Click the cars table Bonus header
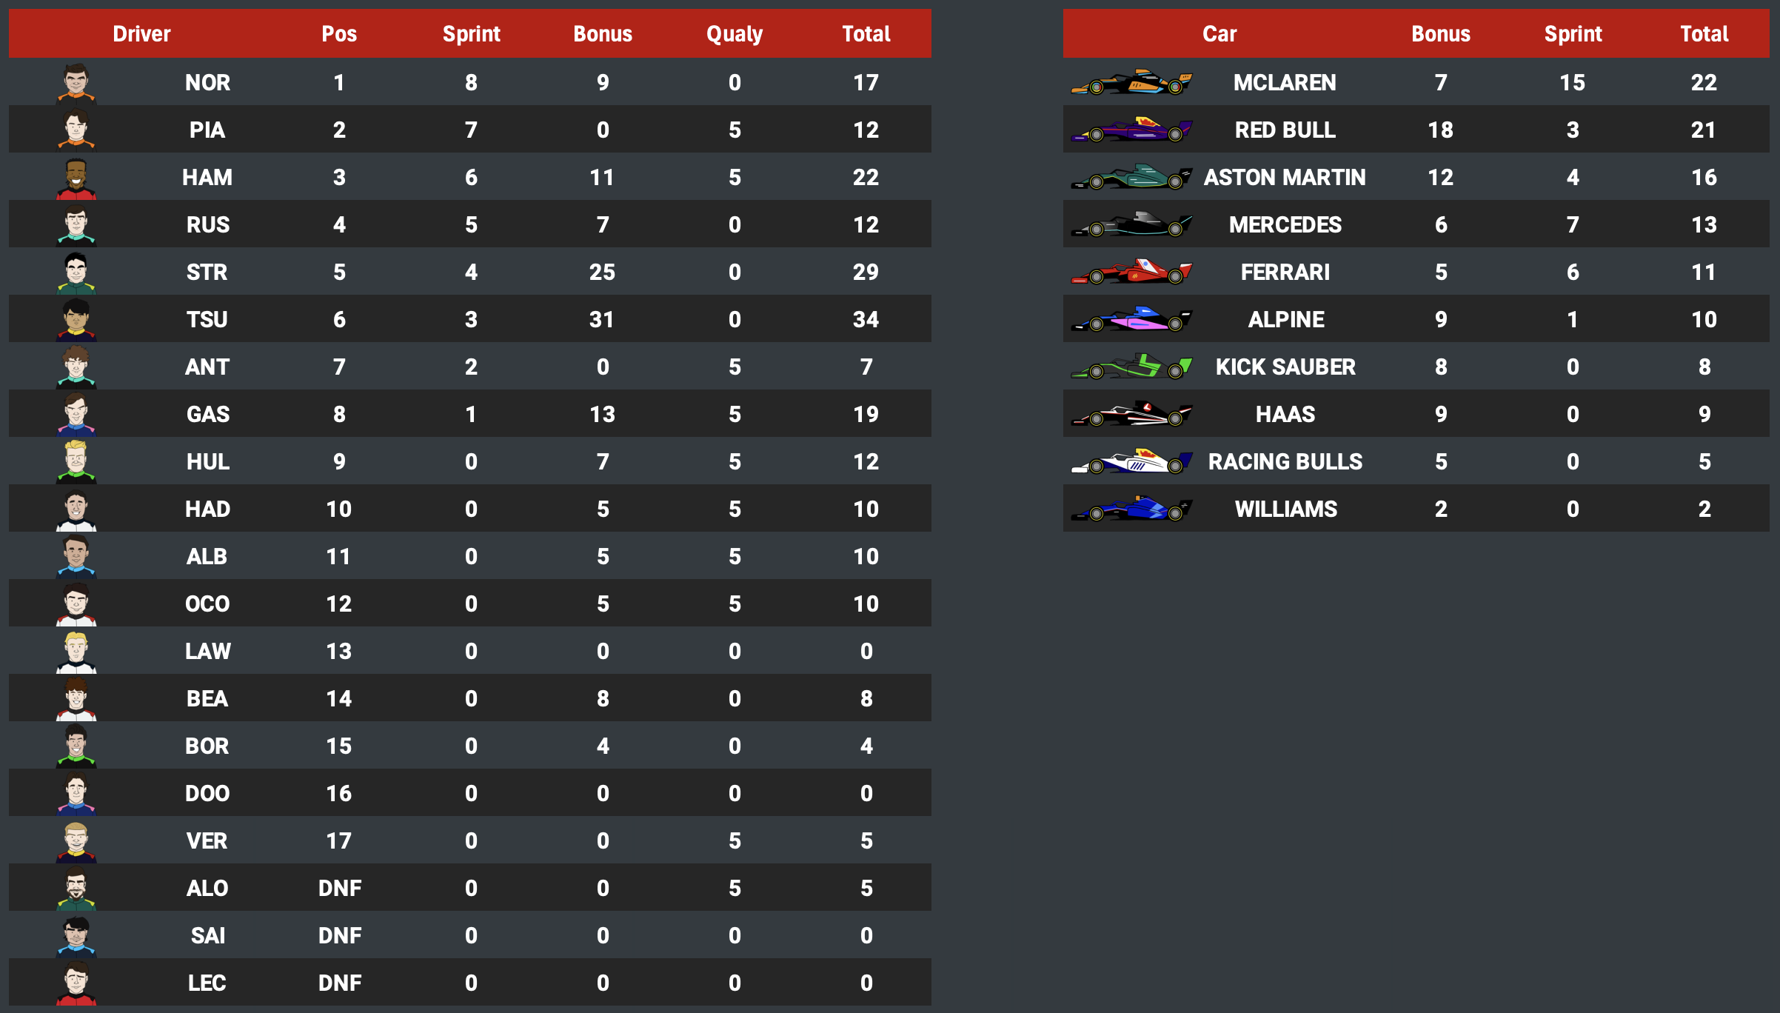The height and width of the screenshot is (1013, 1780). [x=1441, y=34]
